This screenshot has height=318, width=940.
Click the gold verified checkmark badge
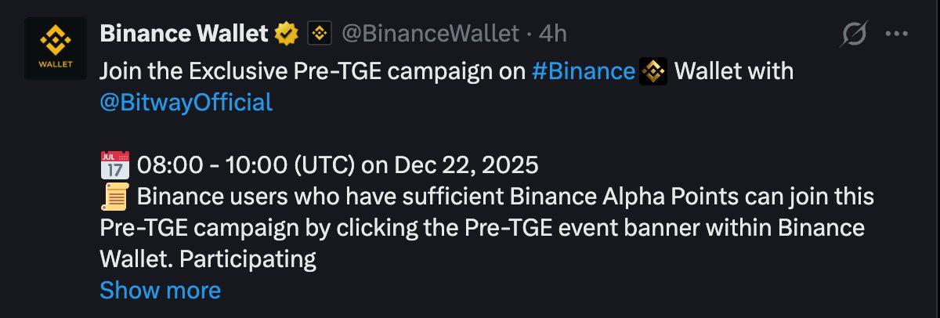coord(287,34)
